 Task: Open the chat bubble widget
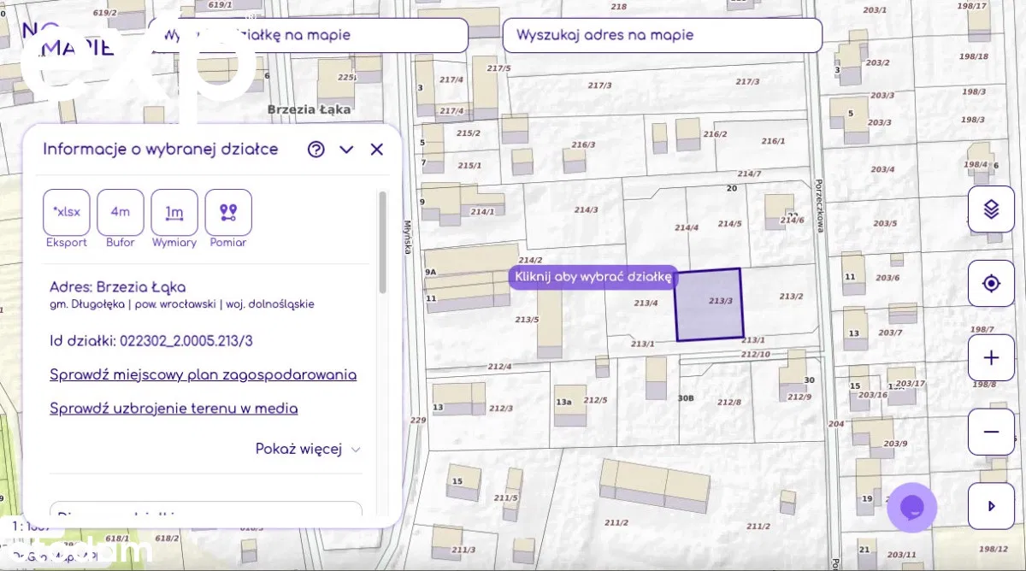pos(911,507)
